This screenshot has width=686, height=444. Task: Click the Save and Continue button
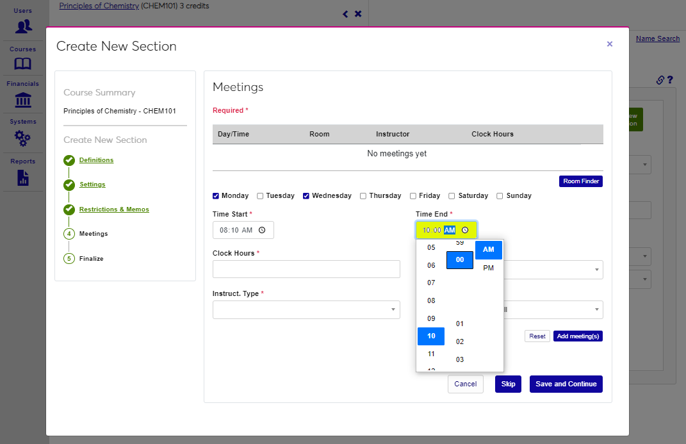point(566,384)
